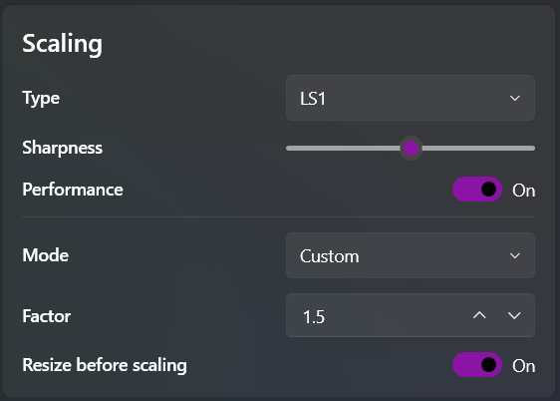The image size is (560, 401).
Task: Click the left end of Sharpness track
Action: click(290, 149)
